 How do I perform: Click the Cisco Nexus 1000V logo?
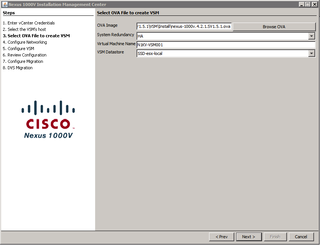[x=48, y=120]
